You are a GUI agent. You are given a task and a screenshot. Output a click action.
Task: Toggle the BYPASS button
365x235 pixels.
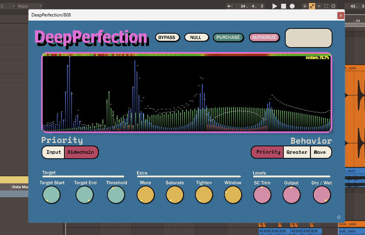click(x=167, y=37)
